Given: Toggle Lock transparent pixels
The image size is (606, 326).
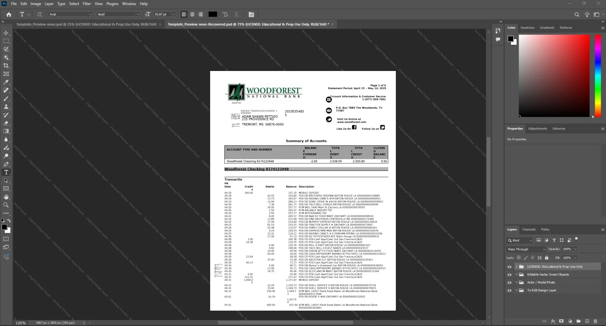Looking at the screenshot, I should (519, 257).
